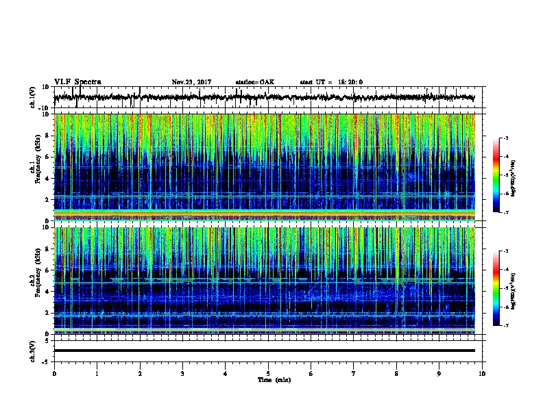The height and width of the screenshot is (419, 543).
Task: Click the "ch.3(V)" axis label
Action: (33, 351)
